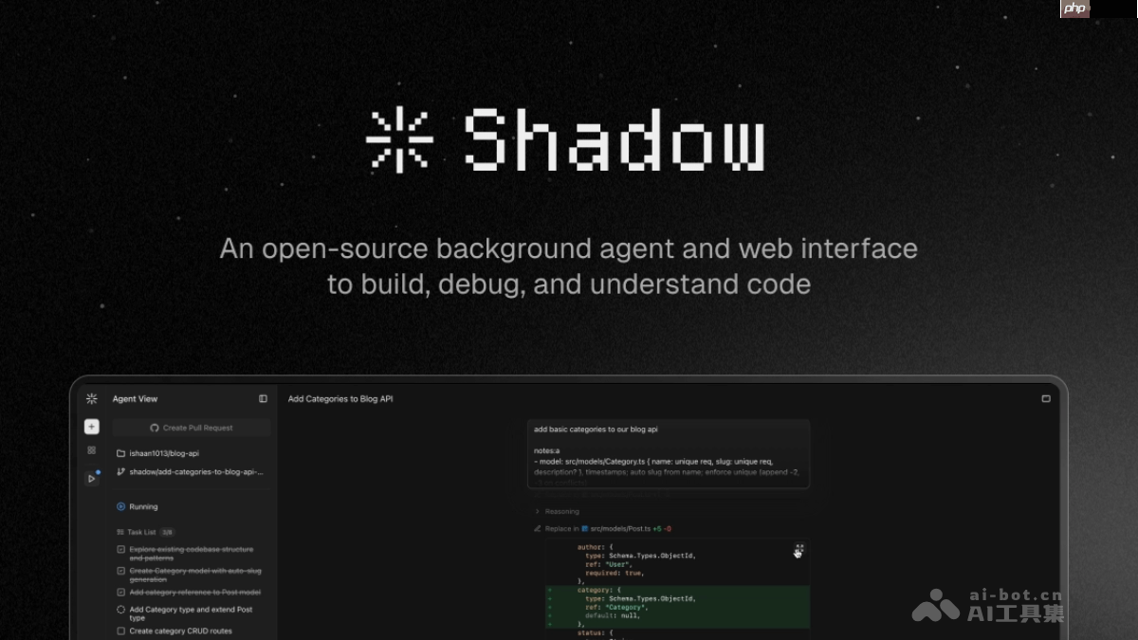Select the Agent View header tab
This screenshot has width=1138, height=640.
tap(135, 398)
